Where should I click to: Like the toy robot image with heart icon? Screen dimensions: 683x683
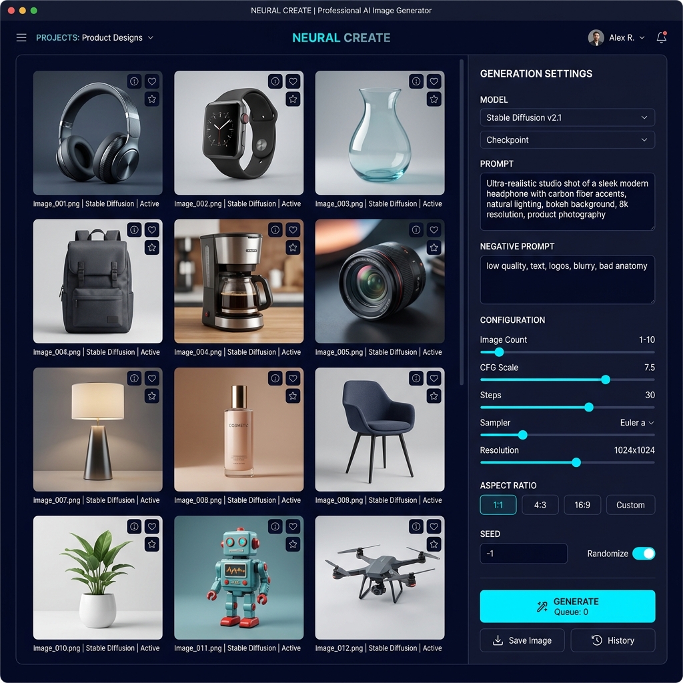coord(293,526)
